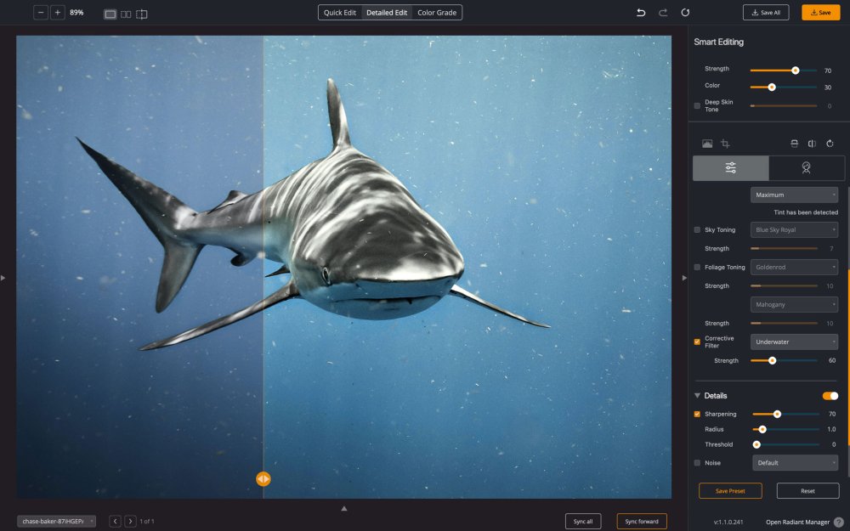Select the crop tool icon
The height and width of the screenshot is (531, 850).
(x=725, y=144)
